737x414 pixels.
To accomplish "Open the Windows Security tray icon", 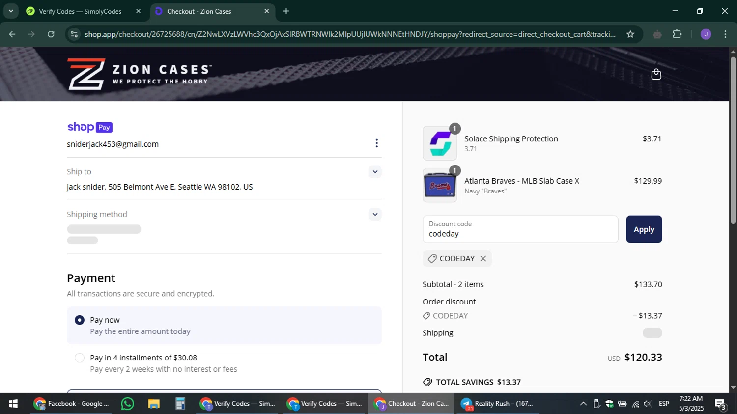I will [609, 404].
